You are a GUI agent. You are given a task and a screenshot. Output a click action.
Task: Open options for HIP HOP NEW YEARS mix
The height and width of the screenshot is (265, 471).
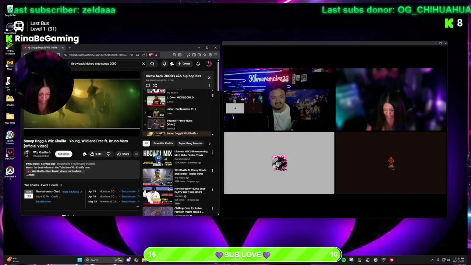[212, 189]
